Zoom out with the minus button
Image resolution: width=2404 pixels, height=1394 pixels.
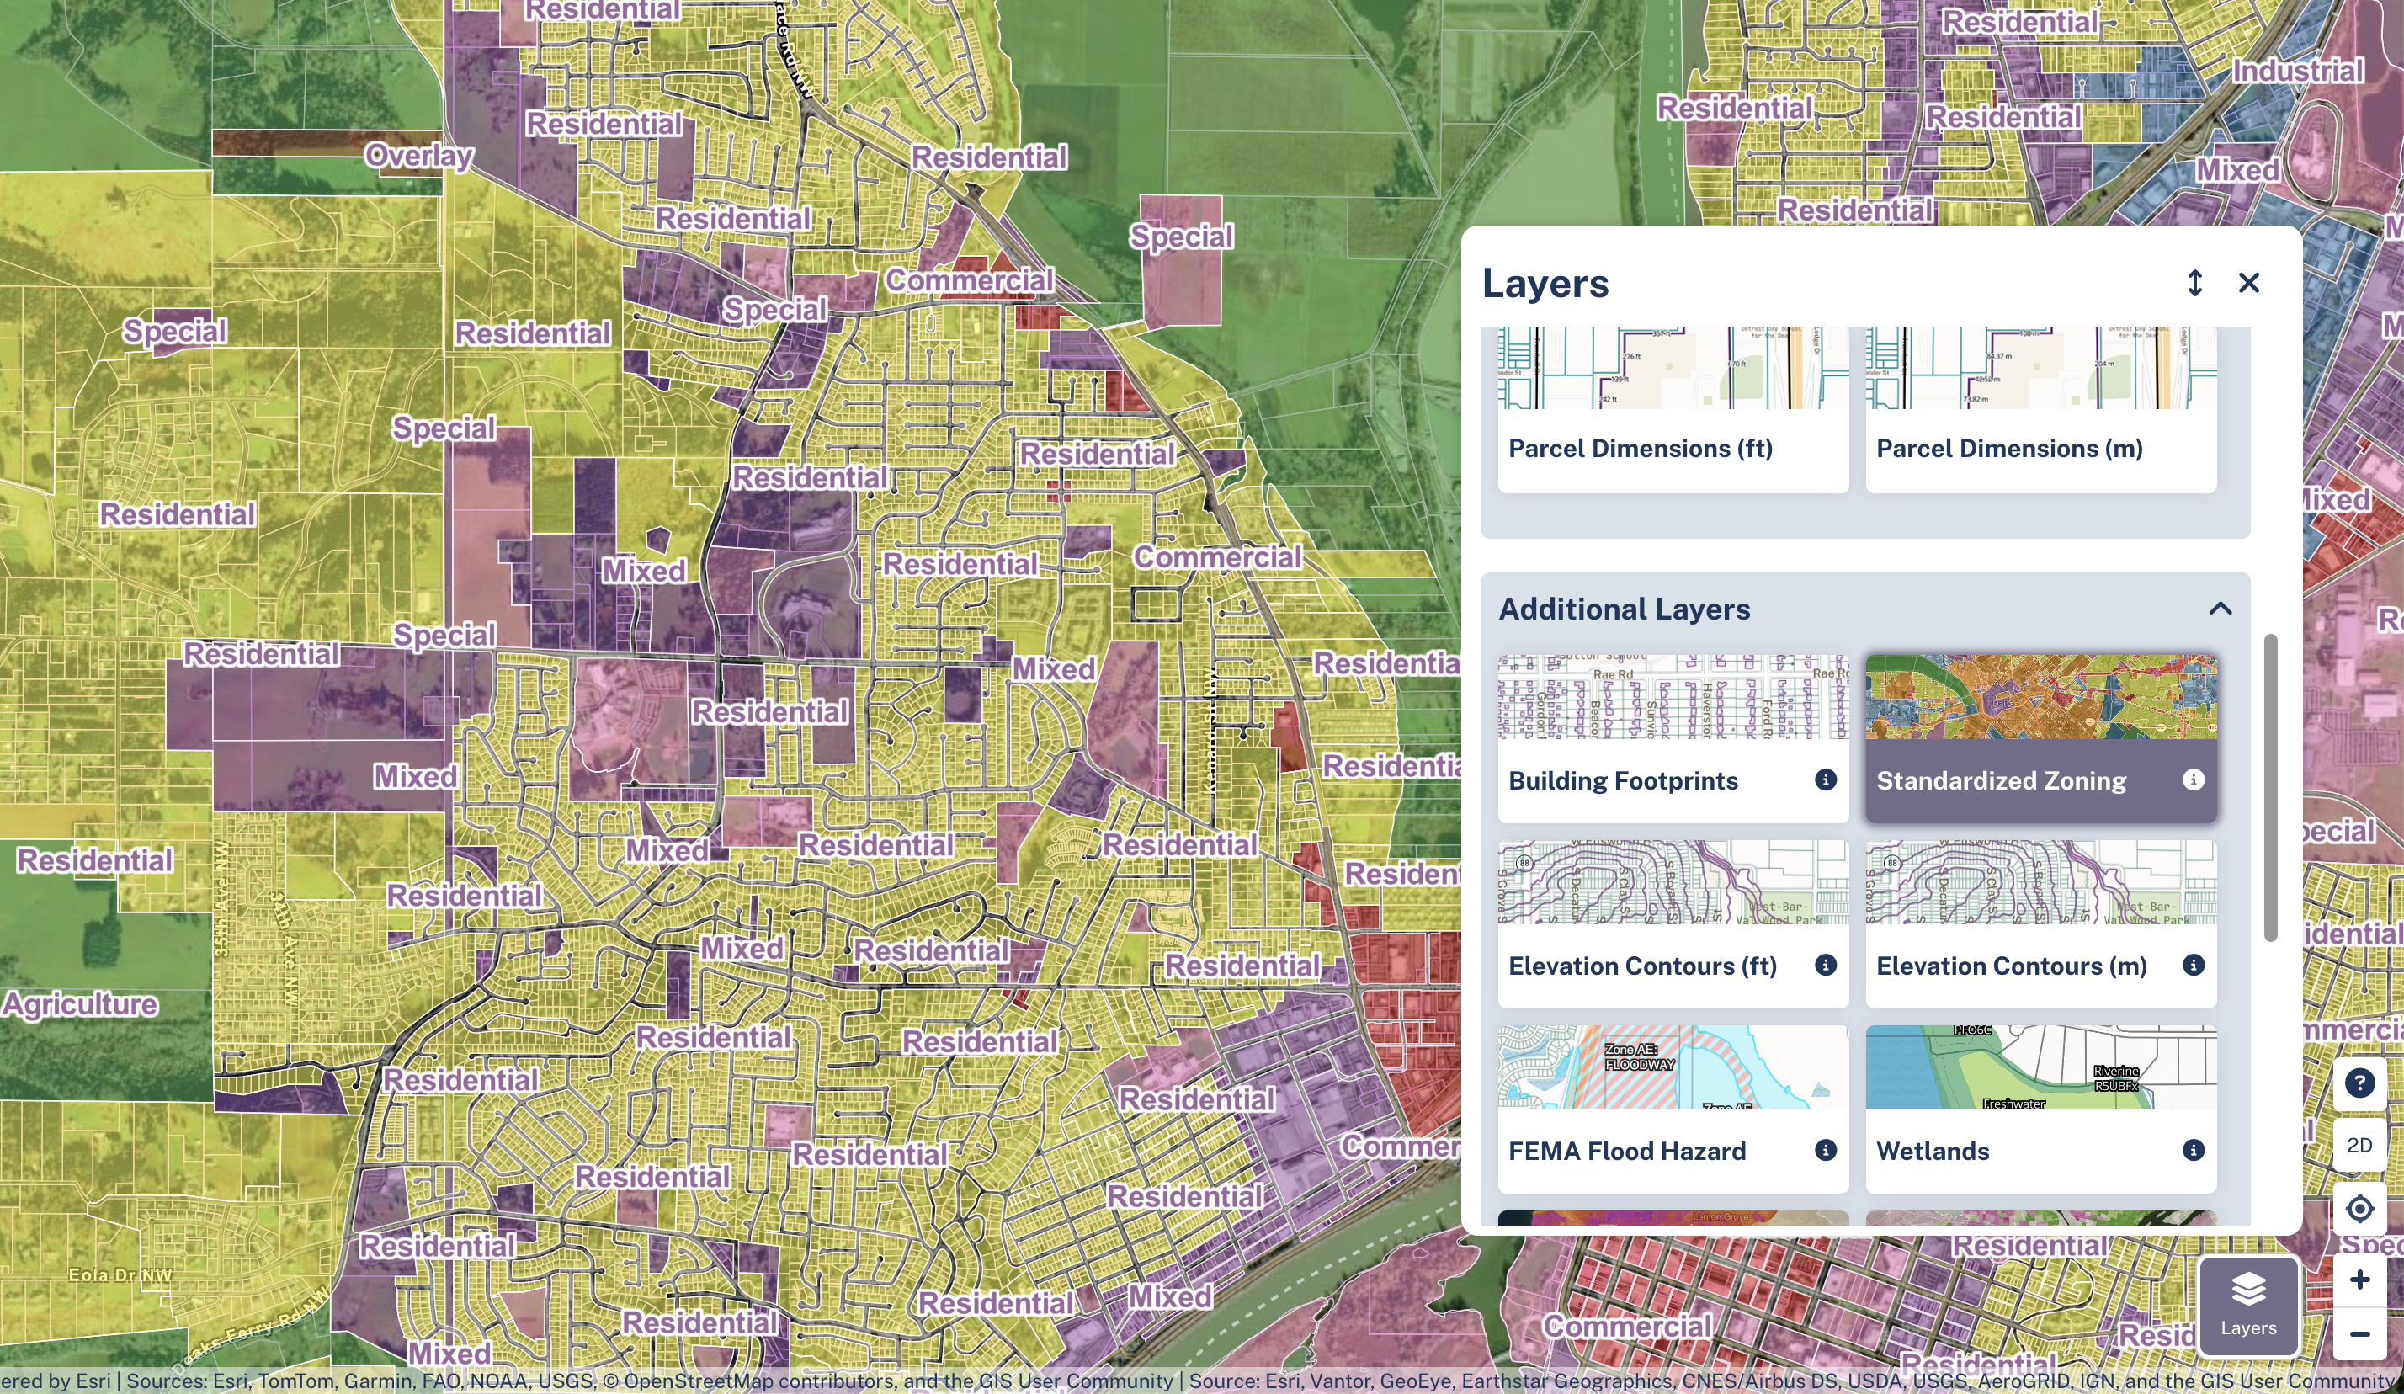(2359, 1333)
